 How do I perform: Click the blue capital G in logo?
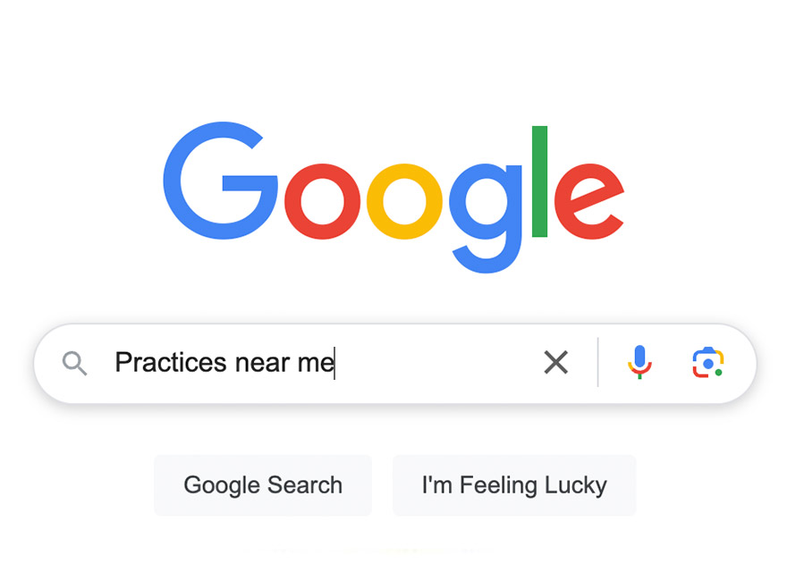pyautogui.click(x=220, y=181)
